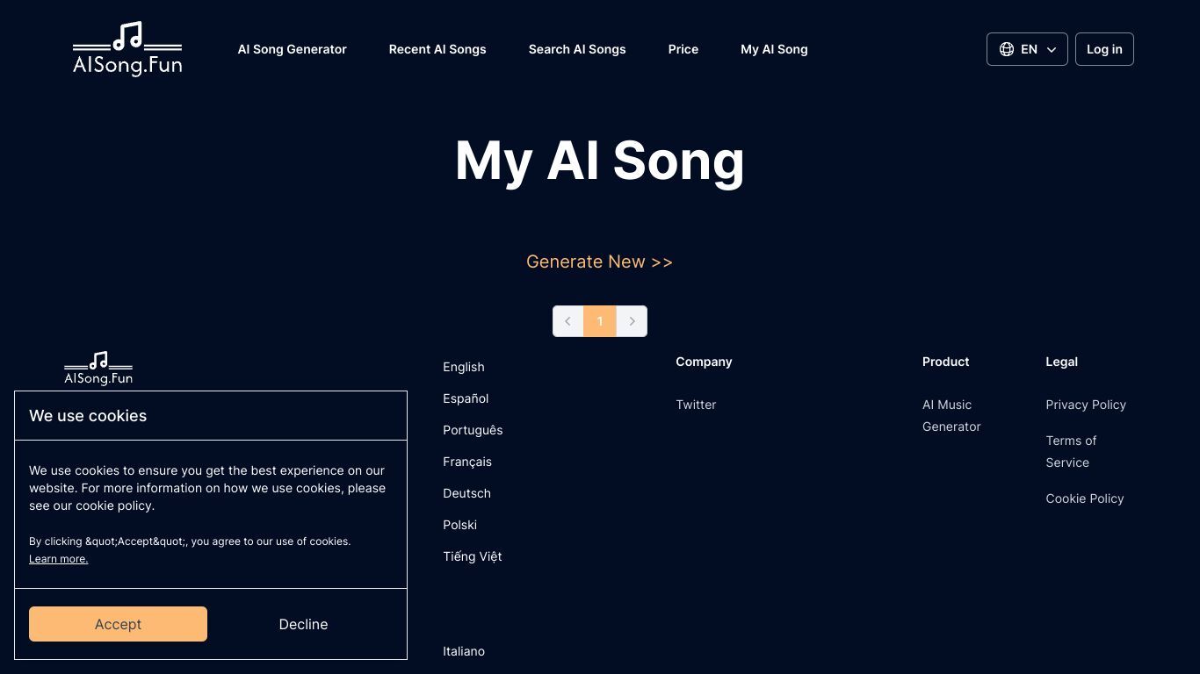Image resolution: width=1200 pixels, height=674 pixels.
Task: Click the Log in button
Action: [1104, 49]
